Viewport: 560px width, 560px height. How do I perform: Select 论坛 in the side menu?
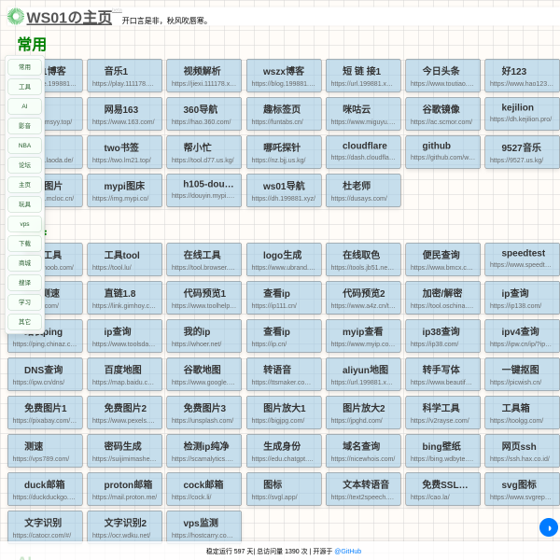[x=24, y=165]
